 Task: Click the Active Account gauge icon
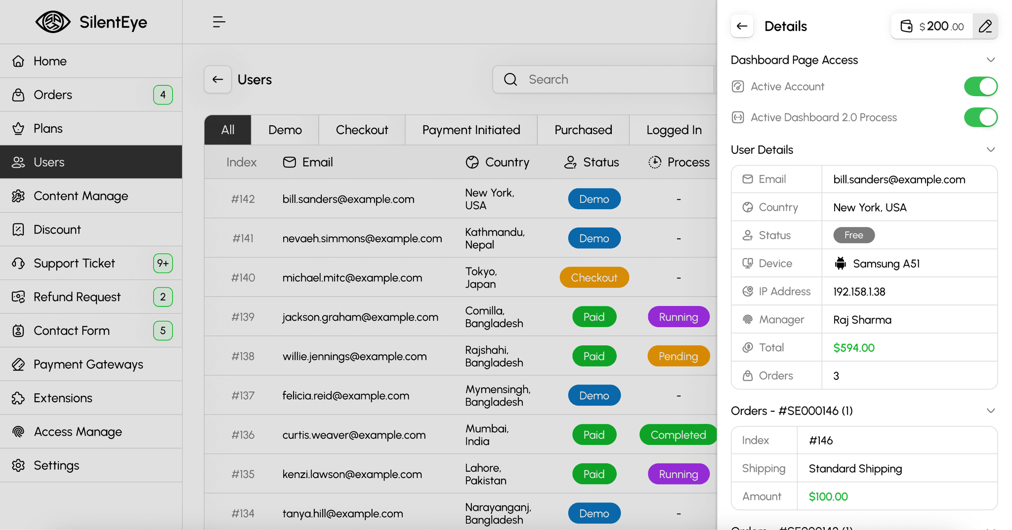click(x=738, y=86)
